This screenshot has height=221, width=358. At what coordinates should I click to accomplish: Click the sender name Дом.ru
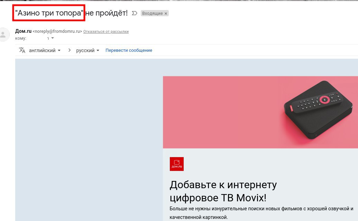(23, 31)
